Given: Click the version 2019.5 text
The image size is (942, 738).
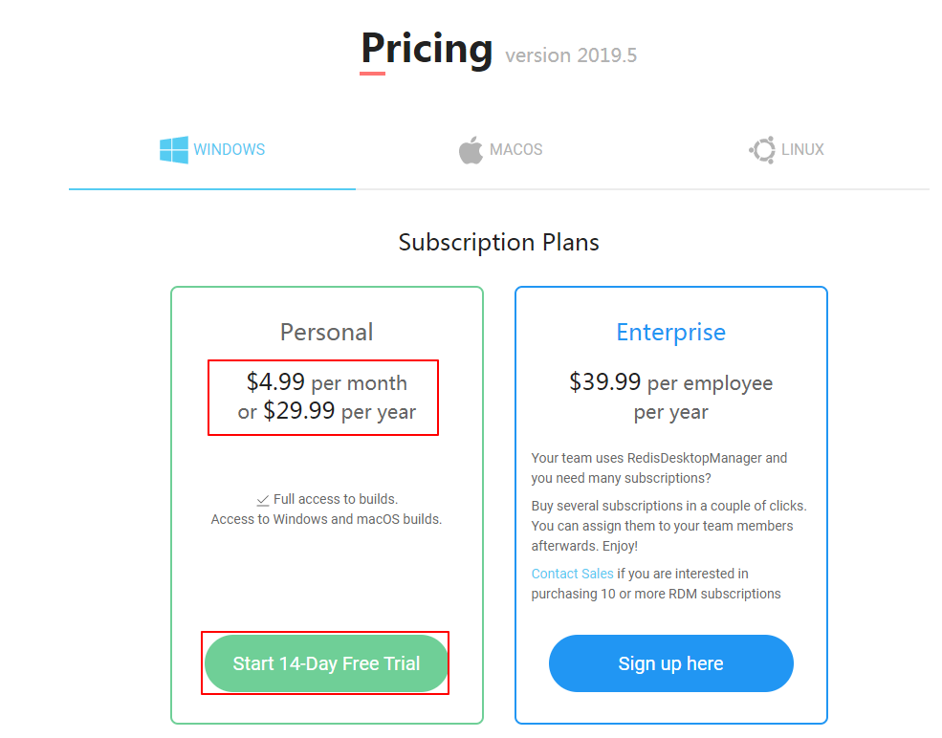Looking at the screenshot, I should (x=571, y=55).
